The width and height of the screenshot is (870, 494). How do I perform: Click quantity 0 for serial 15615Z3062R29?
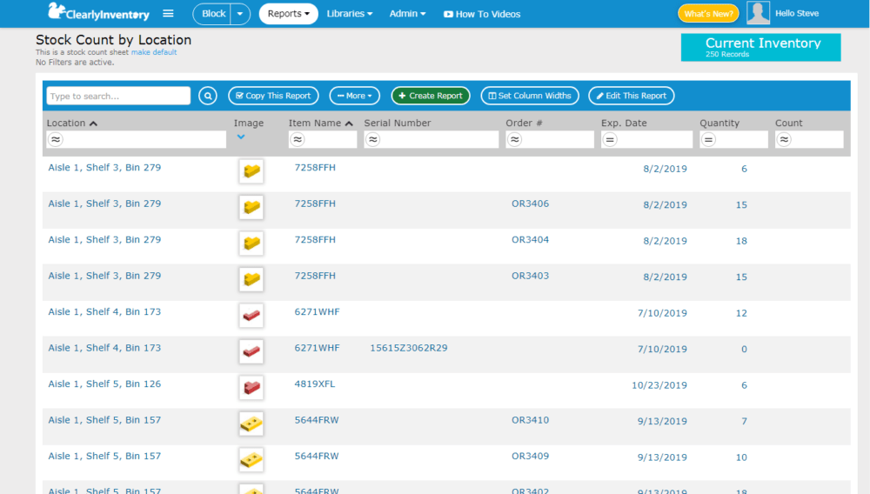coord(744,350)
